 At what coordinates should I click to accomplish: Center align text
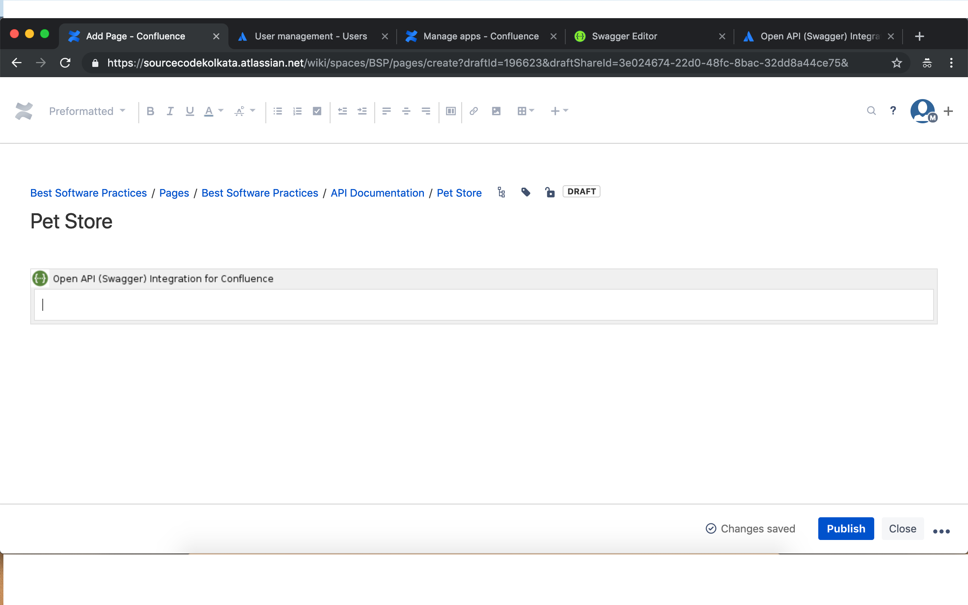406,111
